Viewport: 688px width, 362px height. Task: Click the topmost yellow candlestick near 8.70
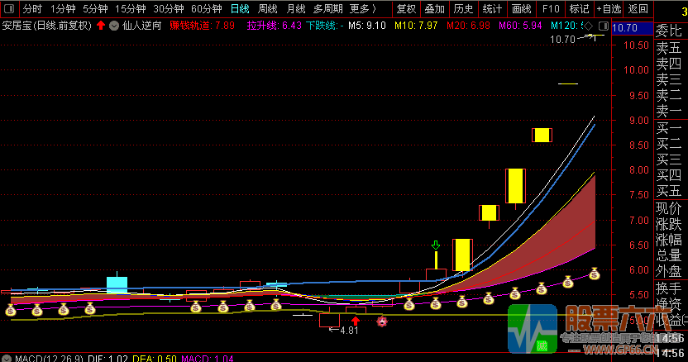542,136
